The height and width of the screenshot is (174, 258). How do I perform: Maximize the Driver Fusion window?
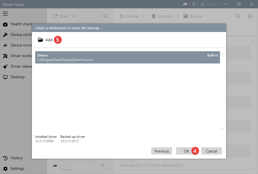click(x=239, y=4)
